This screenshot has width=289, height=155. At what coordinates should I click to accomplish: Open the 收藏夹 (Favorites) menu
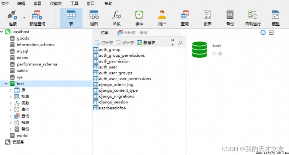click(x=56, y=3)
